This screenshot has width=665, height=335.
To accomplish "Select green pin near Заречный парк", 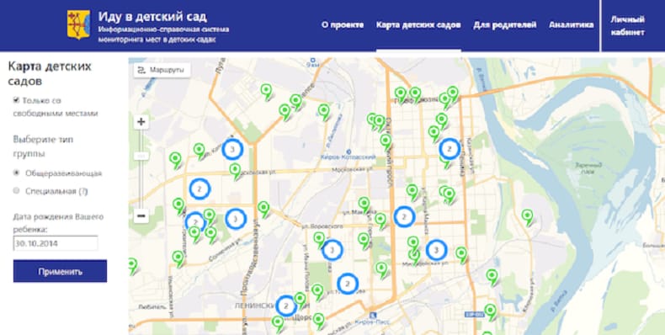I will pyautogui.click(x=527, y=216).
